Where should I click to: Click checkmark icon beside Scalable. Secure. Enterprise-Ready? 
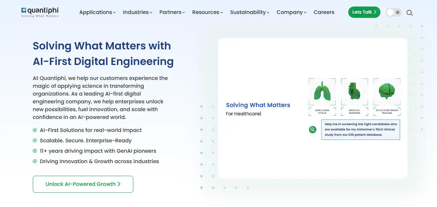pyautogui.click(x=35, y=140)
